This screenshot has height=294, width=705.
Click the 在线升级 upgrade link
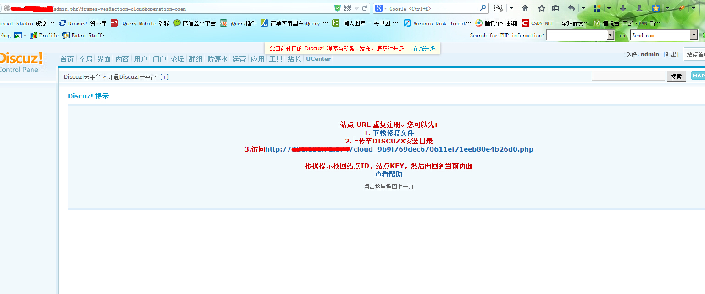point(424,49)
